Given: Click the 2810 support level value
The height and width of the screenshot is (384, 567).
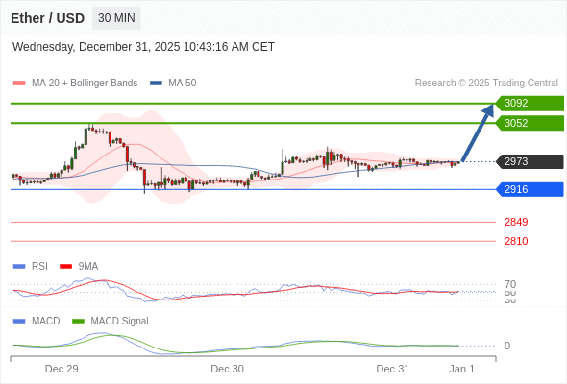Looking at the screenshot, I should (516, 241).
